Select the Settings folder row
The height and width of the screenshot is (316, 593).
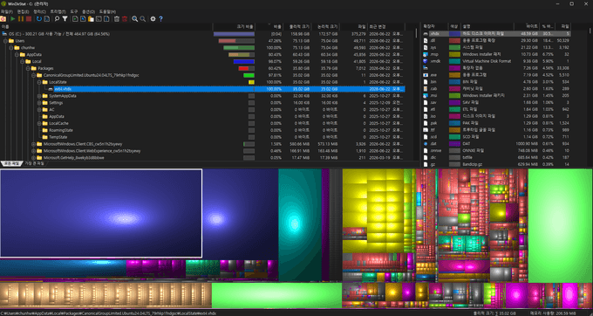(202, 102)
